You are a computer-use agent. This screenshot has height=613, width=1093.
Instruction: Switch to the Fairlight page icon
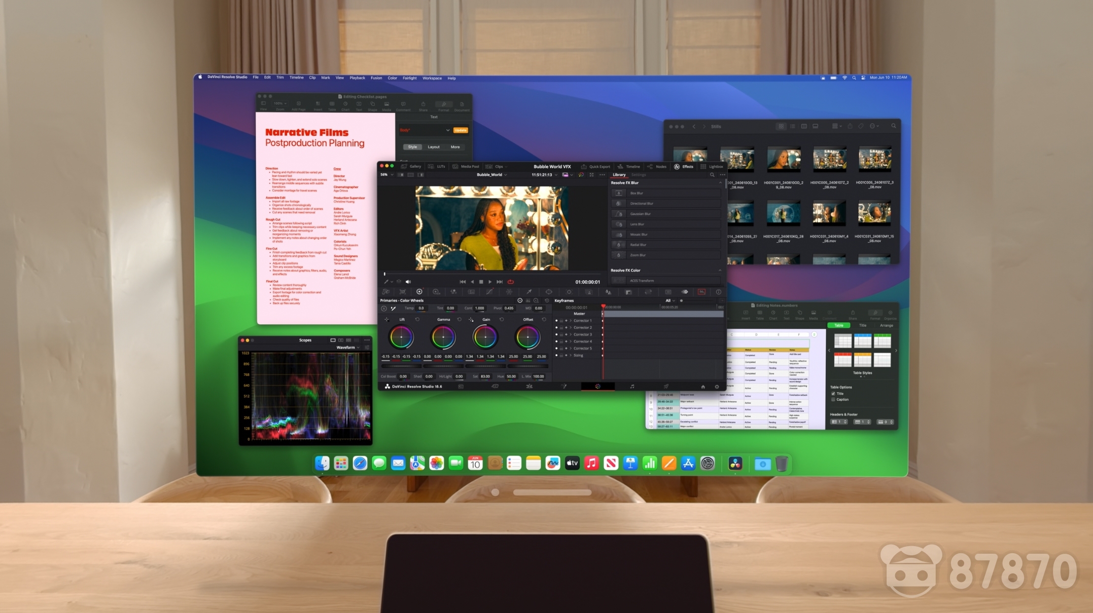[632, 387]
